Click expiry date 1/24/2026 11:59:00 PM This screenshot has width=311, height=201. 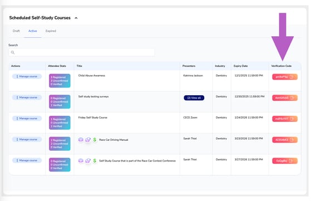(x=249, y=117)
